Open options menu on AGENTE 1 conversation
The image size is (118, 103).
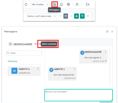point(38,69)
